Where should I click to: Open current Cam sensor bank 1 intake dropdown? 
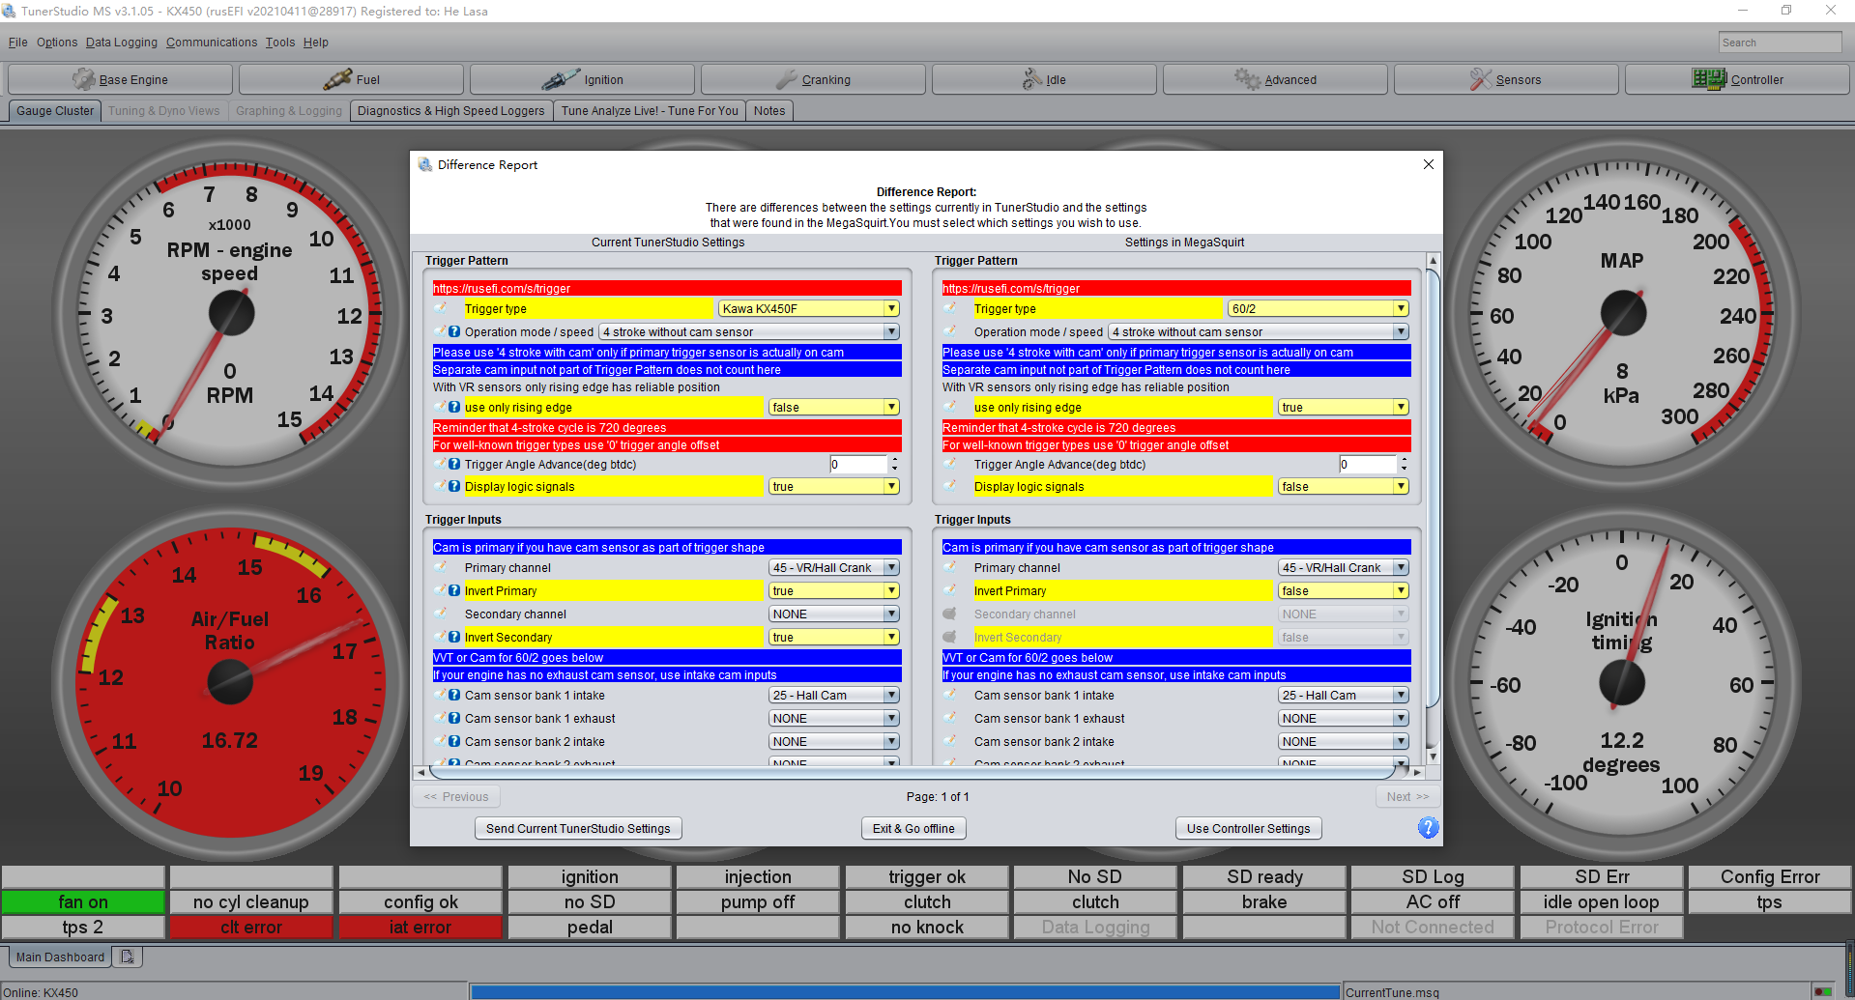834,695
